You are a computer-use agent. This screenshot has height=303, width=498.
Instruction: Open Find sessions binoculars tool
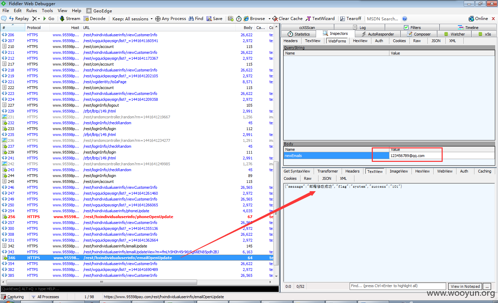(x=196, y=19)
